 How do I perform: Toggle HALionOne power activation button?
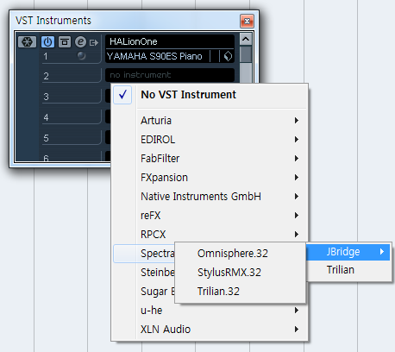click(47, 42)
